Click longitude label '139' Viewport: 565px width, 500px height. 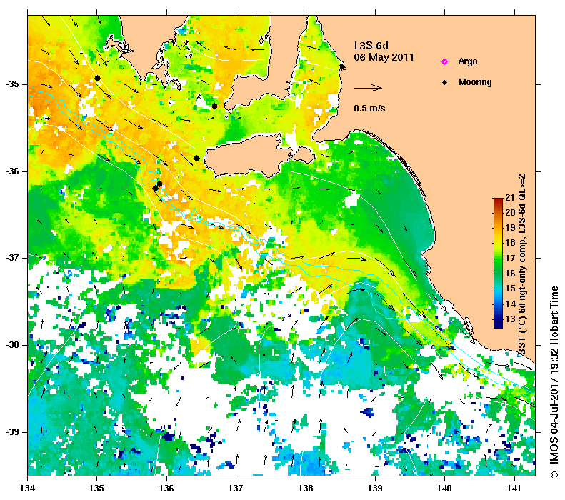376,489
